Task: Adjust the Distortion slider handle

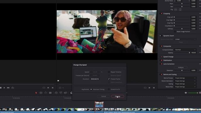Action: click(182, 70)
